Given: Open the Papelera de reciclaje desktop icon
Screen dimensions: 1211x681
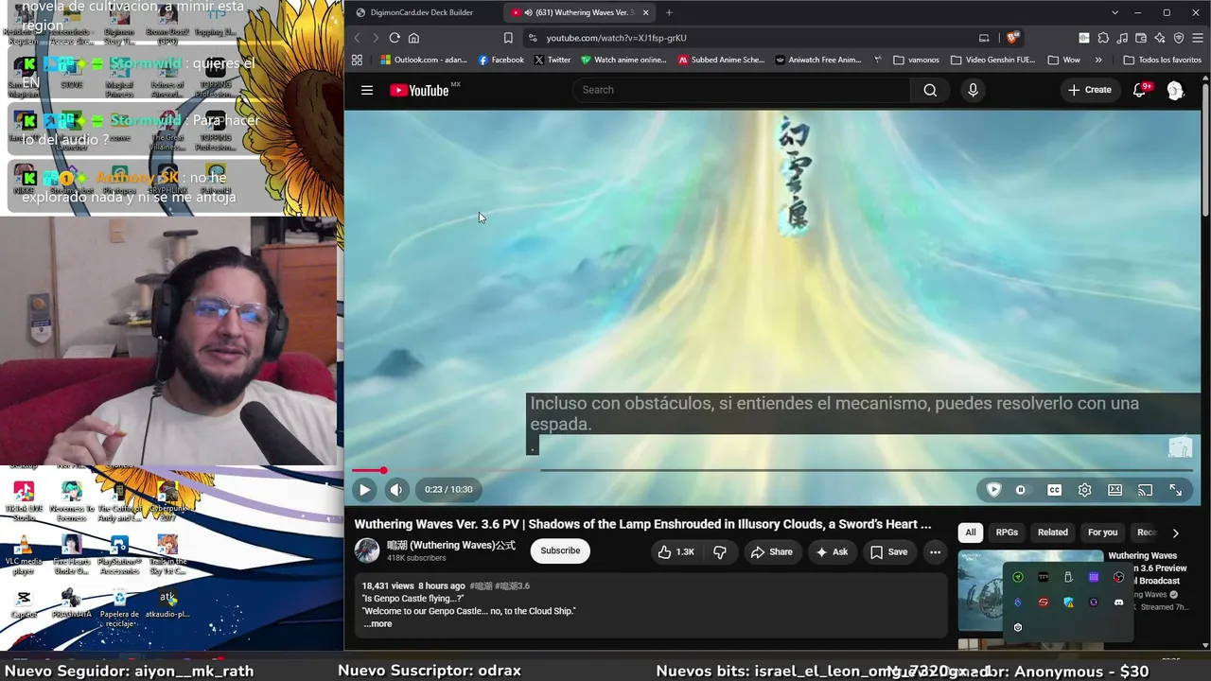Looking at the screenshot, I should 119,608.
